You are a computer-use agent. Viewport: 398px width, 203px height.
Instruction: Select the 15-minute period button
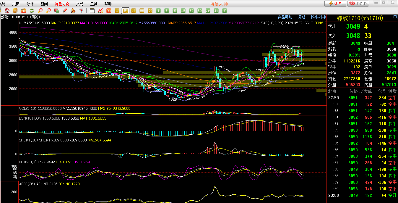pyautogui.click(x=183, y=11)
